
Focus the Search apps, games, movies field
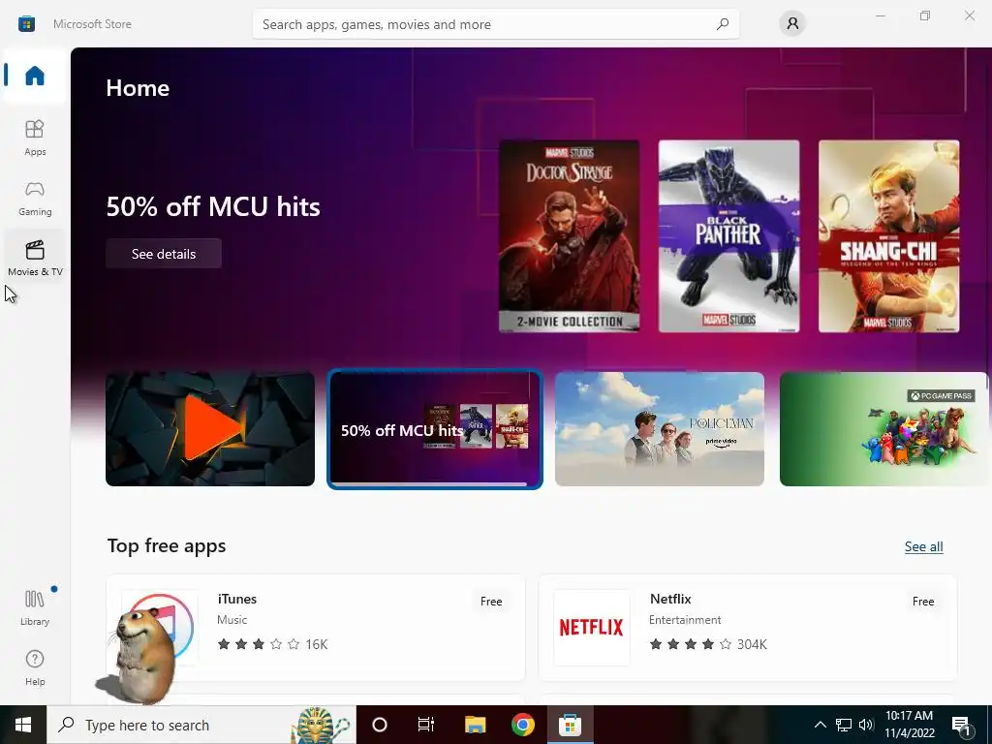point(495,24)
